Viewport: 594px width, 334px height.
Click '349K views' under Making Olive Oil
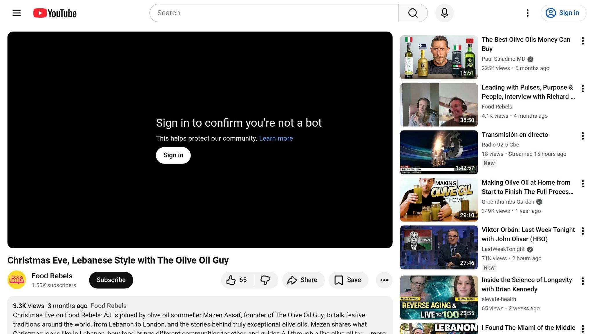[x=496, y=211]
